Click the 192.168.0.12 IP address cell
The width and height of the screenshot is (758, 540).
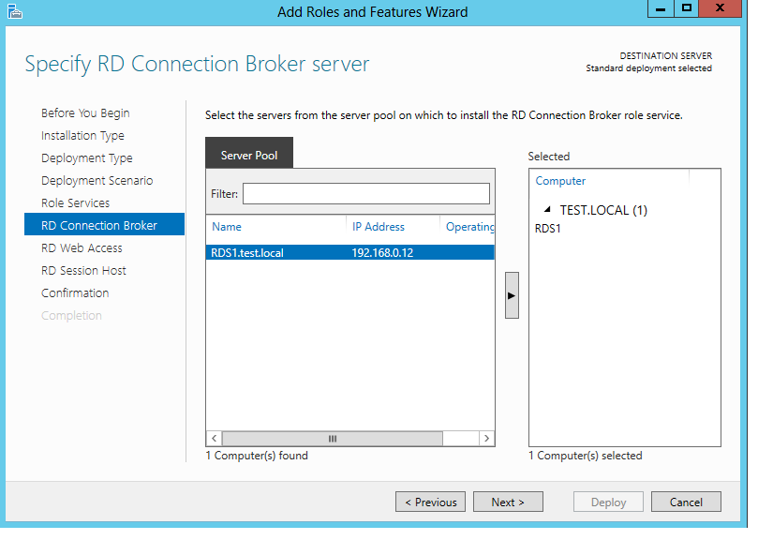(382, 252)
